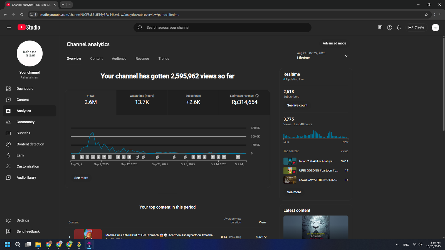This screenshot has height=250, width=445.
Task: Open the taskbar clock showing 5:18 PM
Action: [x=433, y=244]
